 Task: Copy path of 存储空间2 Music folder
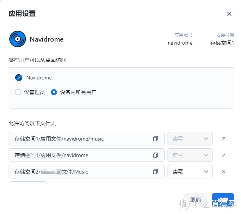coord(156,172)
